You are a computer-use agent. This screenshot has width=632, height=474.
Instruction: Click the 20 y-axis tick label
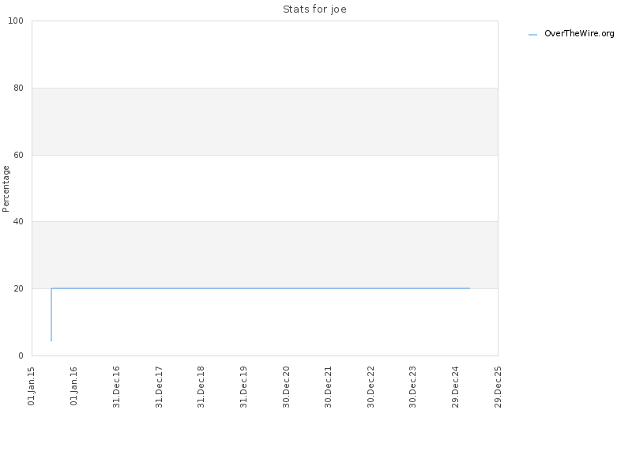[18, 288]
